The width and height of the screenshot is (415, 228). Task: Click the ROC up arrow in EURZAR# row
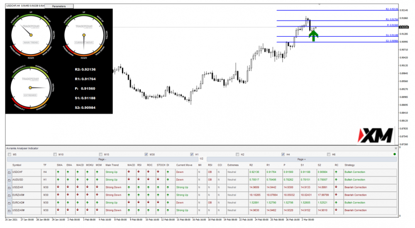pos(148,195)
